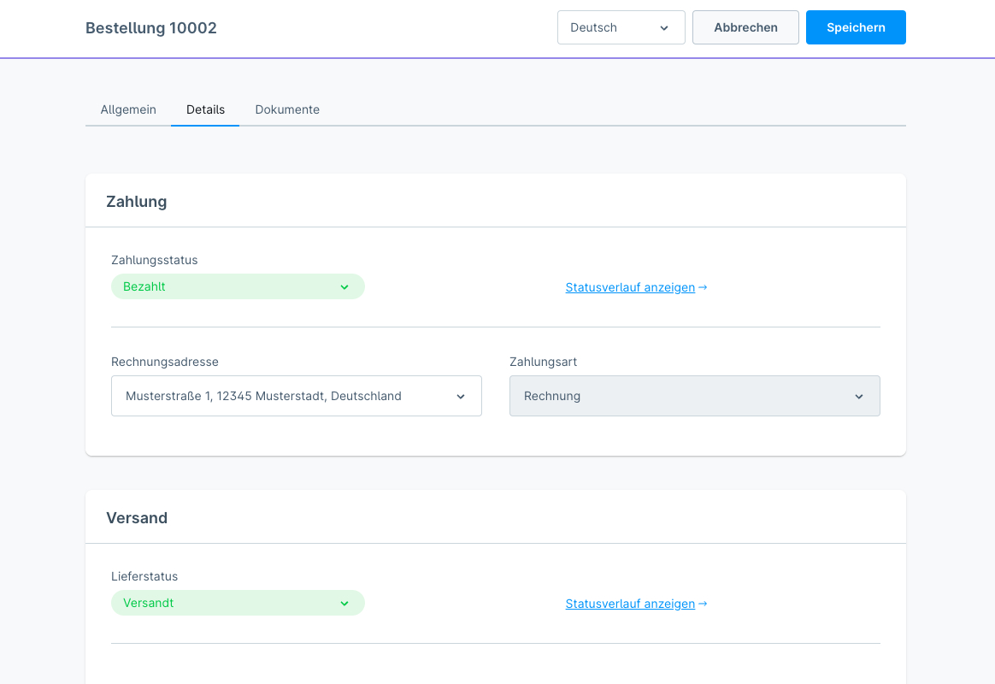Save the order with the Speichern button

pyautogui.click(x=856, y=27)
